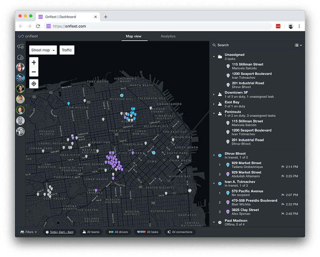Image resolution: width=320 pixels, height=257 pixels.
Task: Reload the page with the browser refresh icon
Action: tap(38, 26)
